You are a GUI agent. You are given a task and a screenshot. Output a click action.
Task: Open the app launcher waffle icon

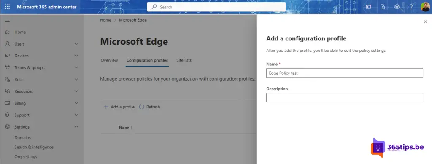tap(8, 7)
